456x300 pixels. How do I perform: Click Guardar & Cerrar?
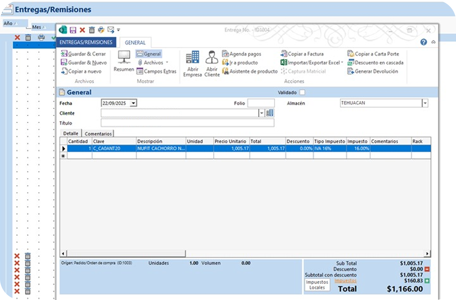tap(83, 54)
